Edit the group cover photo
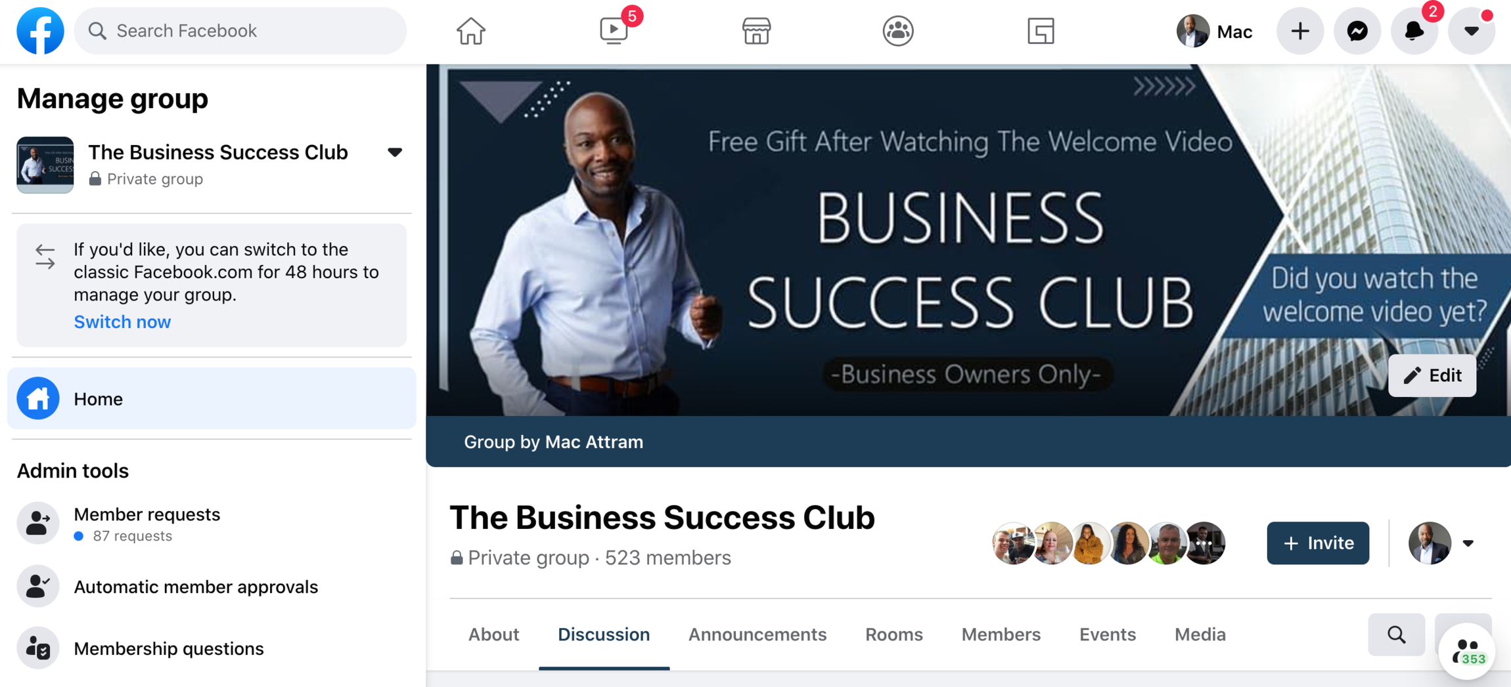 click(x=1432, y=375)
